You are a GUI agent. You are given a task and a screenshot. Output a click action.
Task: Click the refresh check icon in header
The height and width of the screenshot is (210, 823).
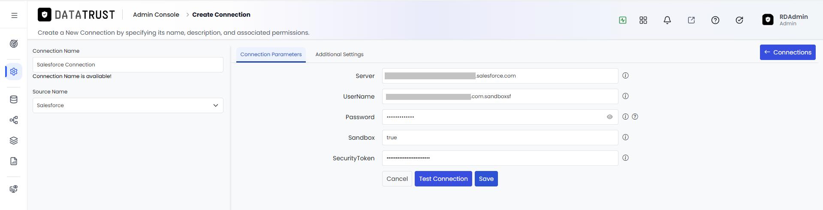coord(739,20)
